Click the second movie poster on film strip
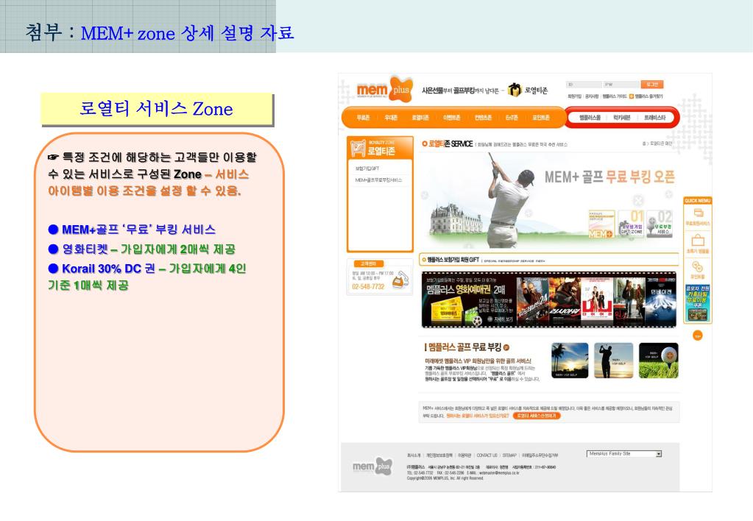This screenshot has height=521, width=753. tap(565, 300)
